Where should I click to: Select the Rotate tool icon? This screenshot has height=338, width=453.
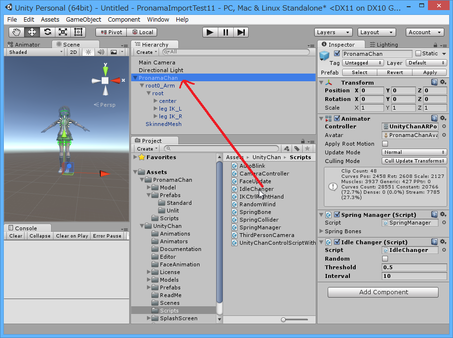tap(47, 32)
